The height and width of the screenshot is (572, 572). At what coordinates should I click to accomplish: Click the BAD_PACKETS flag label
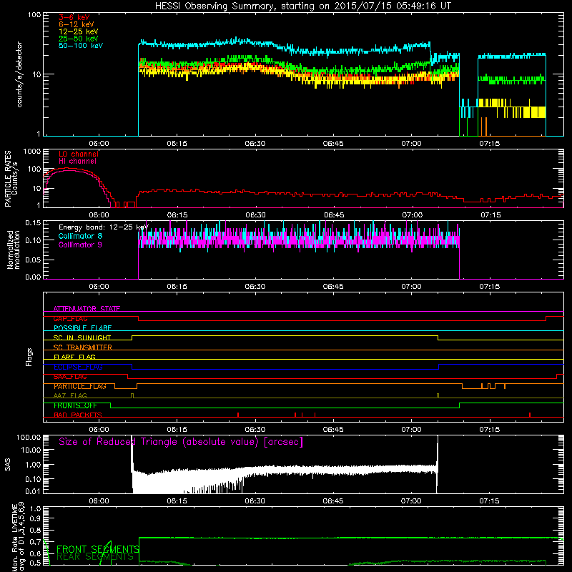click(78, 415)
